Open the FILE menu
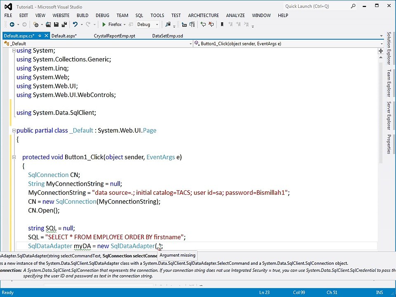Viewport: 396px width, 297px height. click(8, 15)
